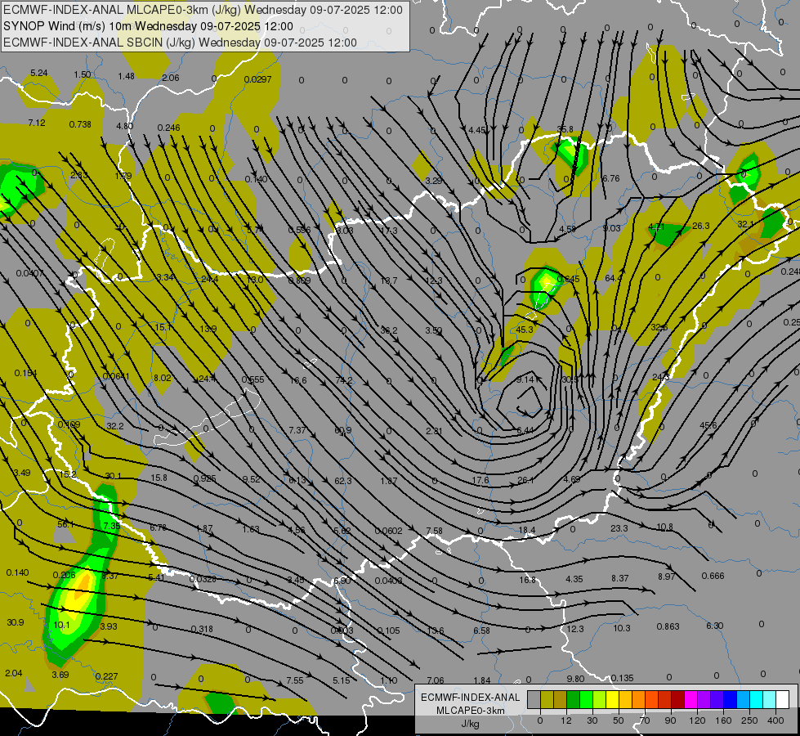
Task: Click the data value '0.666'
Action: [713, 577]
